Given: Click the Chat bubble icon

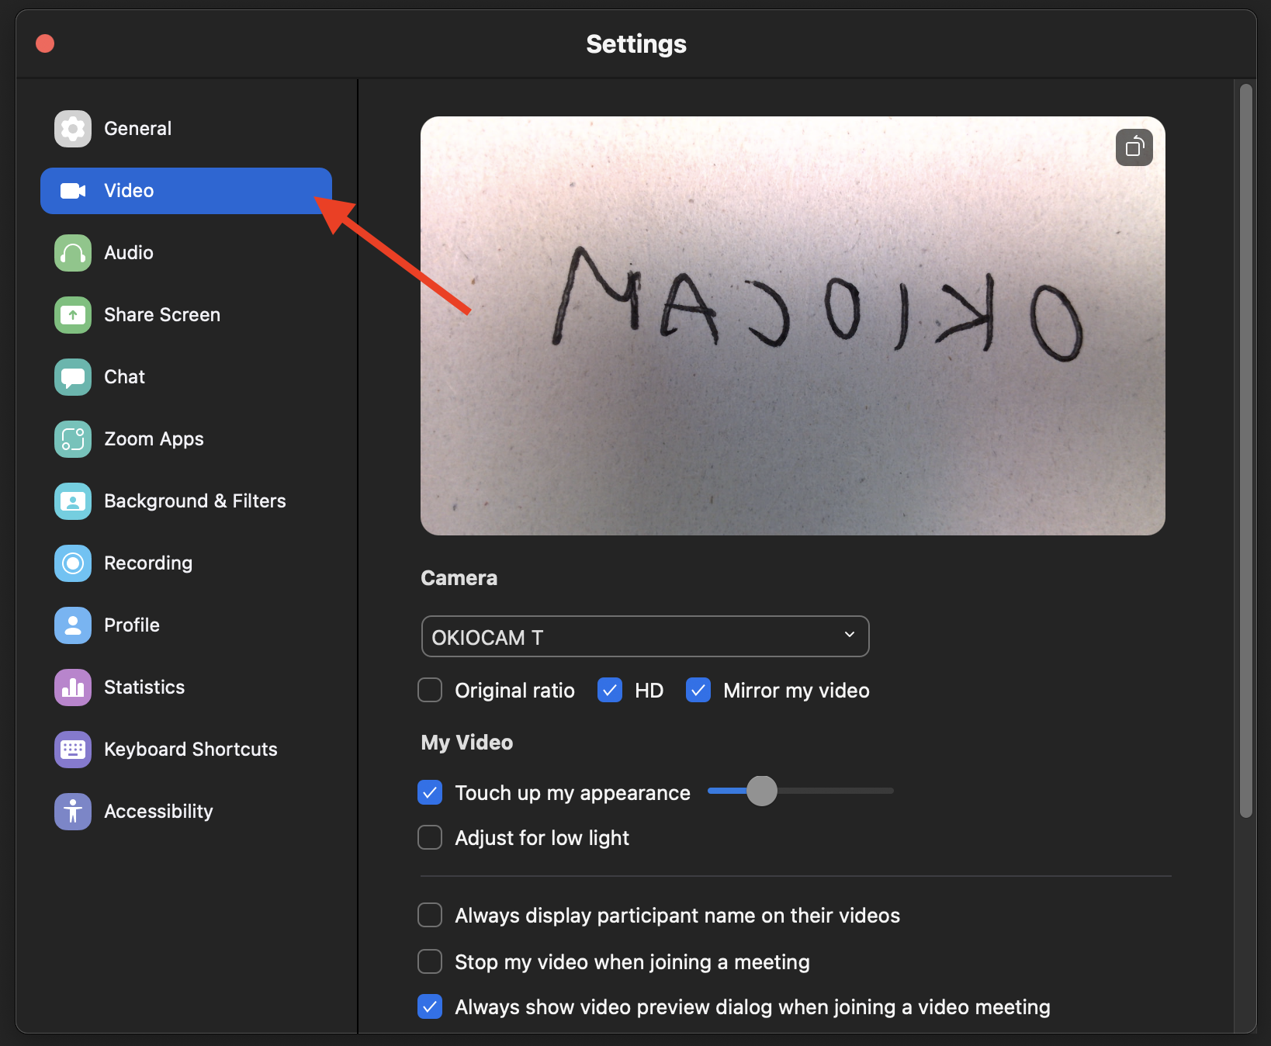Looking at the screenshot, I should coord(73,377).
